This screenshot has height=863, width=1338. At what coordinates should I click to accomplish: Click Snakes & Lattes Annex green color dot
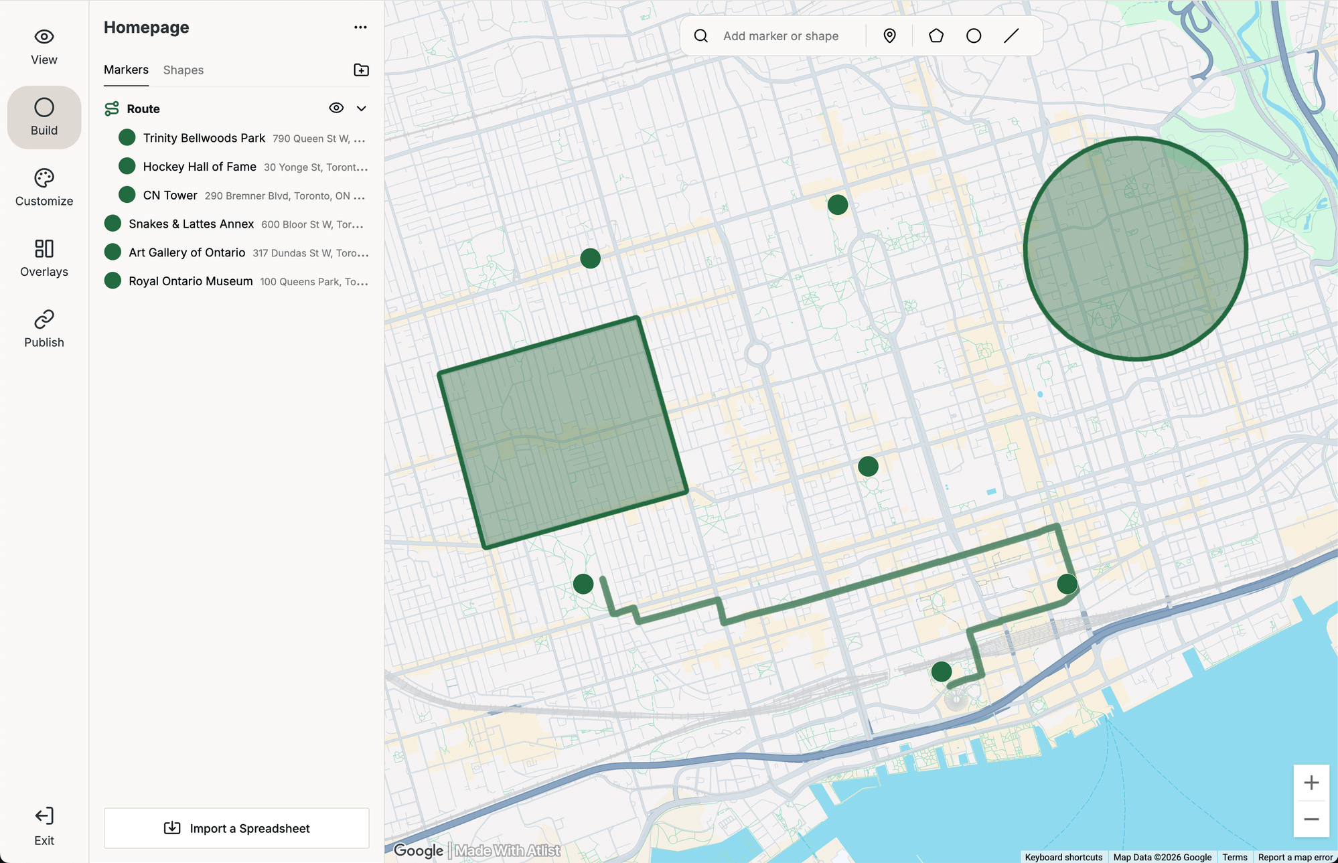[x=113, y=223]
